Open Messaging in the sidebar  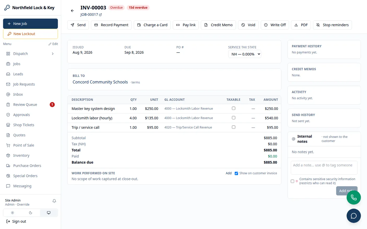pyautogui.click(x=30, y=186)
